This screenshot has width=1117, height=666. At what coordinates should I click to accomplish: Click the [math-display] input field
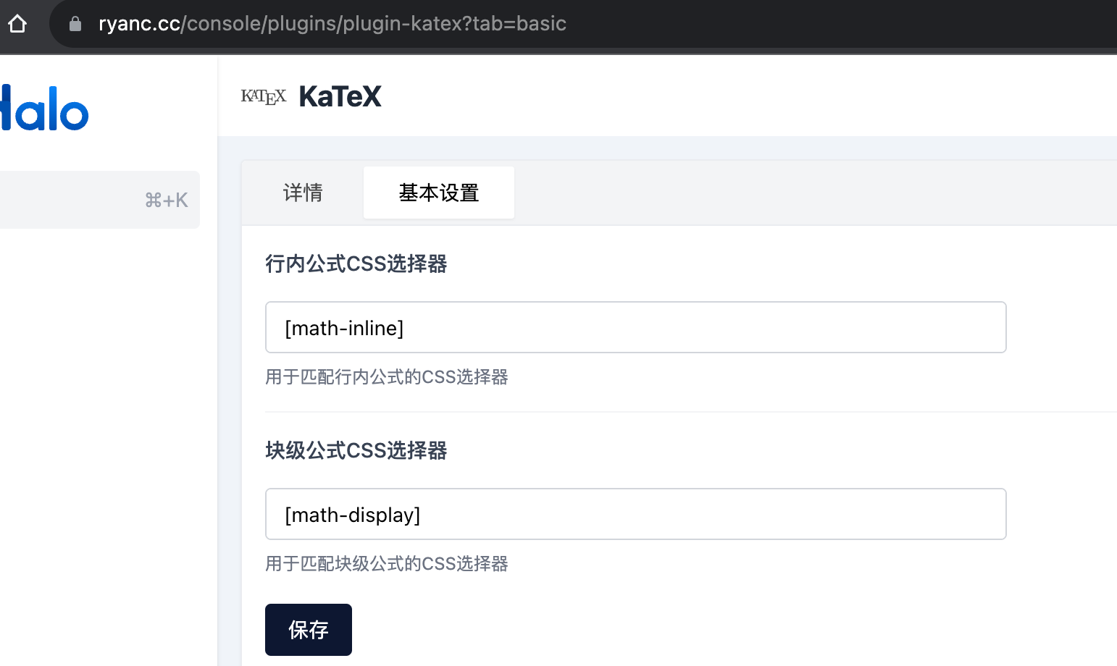[x=635, y=514]
